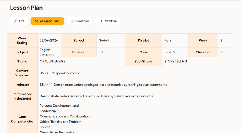The image size is (241, 133).
Task: Select the Sub-Strand header cell
Action: coord(143,61)
